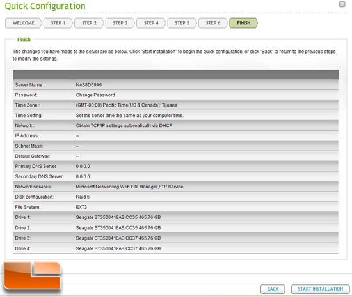The height and width of the screenshot is (297, 352).
Task: Open the STEP 3 tab
Action: point(120,23)
